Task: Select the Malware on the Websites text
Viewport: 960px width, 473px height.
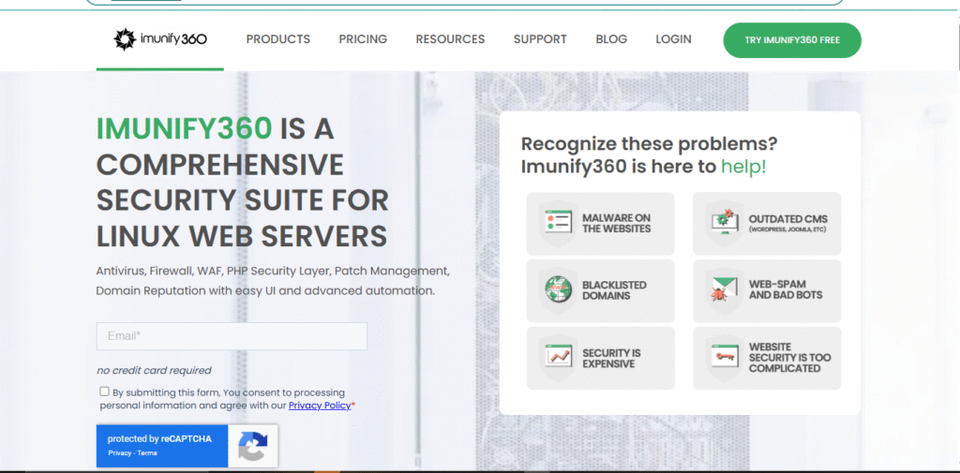Action: point(617,223)
